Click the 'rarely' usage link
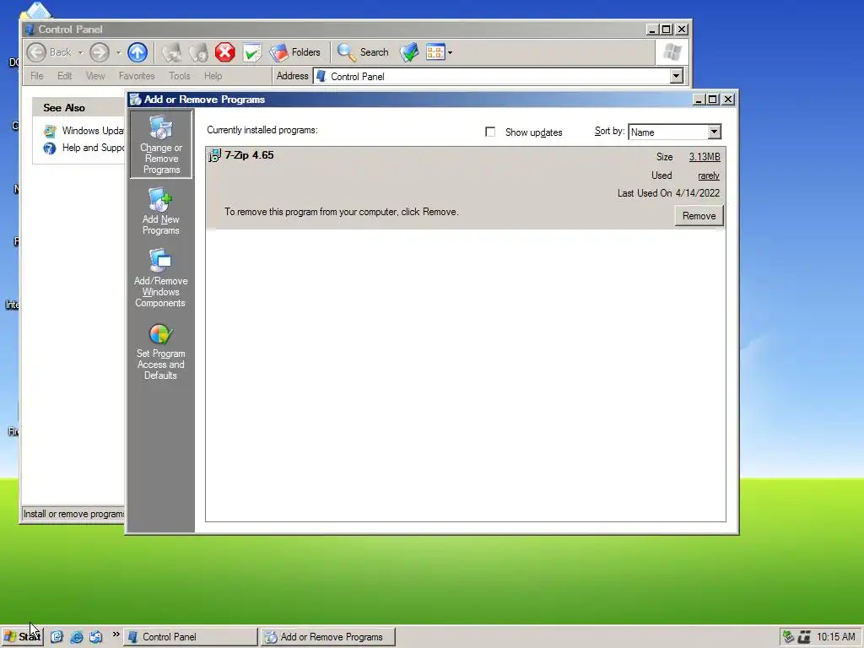 [709, 175]
